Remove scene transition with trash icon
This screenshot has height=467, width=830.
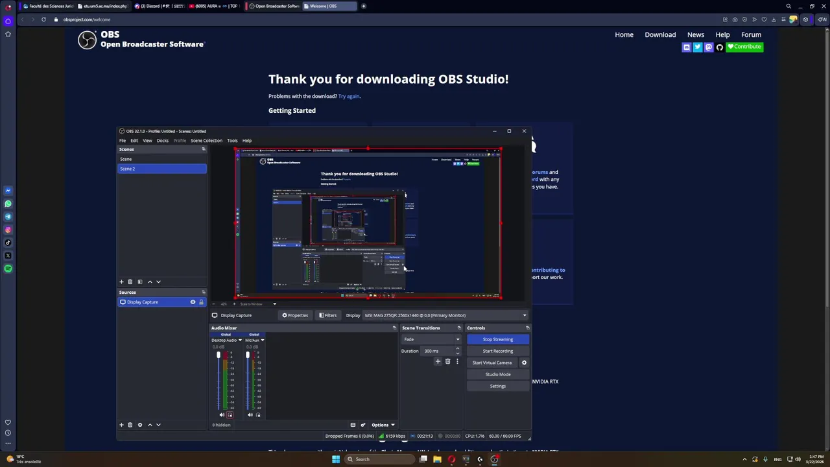[447, 362]
